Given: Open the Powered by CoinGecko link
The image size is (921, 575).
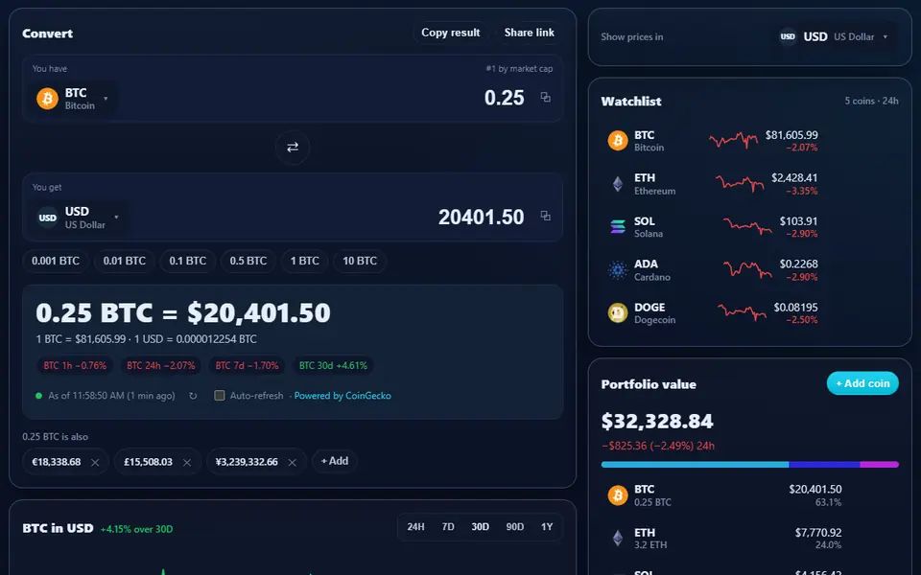Looking at the screenshot, I should coord(342,396).
